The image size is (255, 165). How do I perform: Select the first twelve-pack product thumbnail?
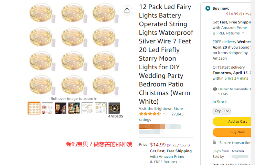(x=34, y=108)
